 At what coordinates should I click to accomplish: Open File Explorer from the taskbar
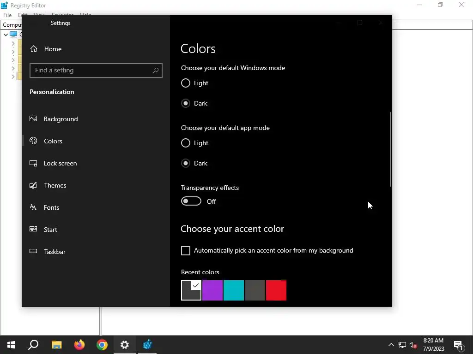tap(56, 345)
